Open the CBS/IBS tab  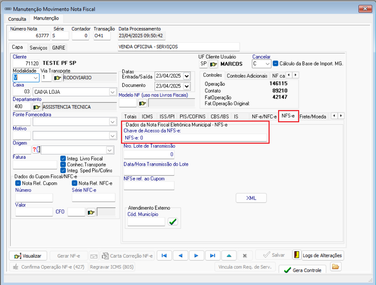point(220,117)
